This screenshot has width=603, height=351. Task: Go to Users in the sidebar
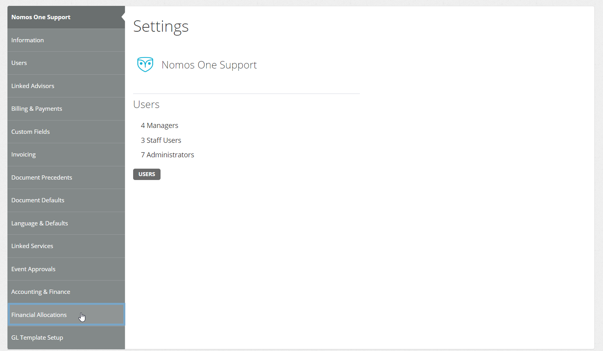[x=66, y=63]
